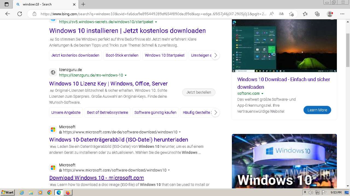
Task: Open Action Center flag icon
Action: coord(324,192)
